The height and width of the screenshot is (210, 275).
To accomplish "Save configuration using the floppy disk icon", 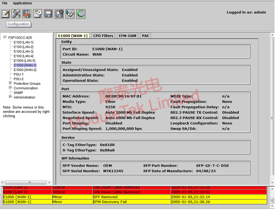I will 48,13.
